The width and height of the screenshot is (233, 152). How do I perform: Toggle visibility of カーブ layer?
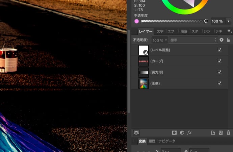[x=219, y=61]
